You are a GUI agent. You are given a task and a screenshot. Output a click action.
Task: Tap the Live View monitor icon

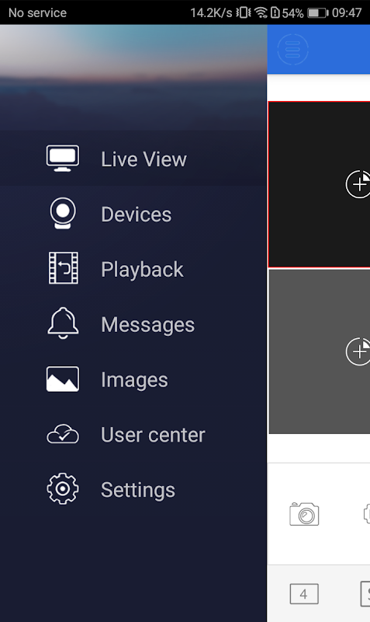(x=63, y=159)
